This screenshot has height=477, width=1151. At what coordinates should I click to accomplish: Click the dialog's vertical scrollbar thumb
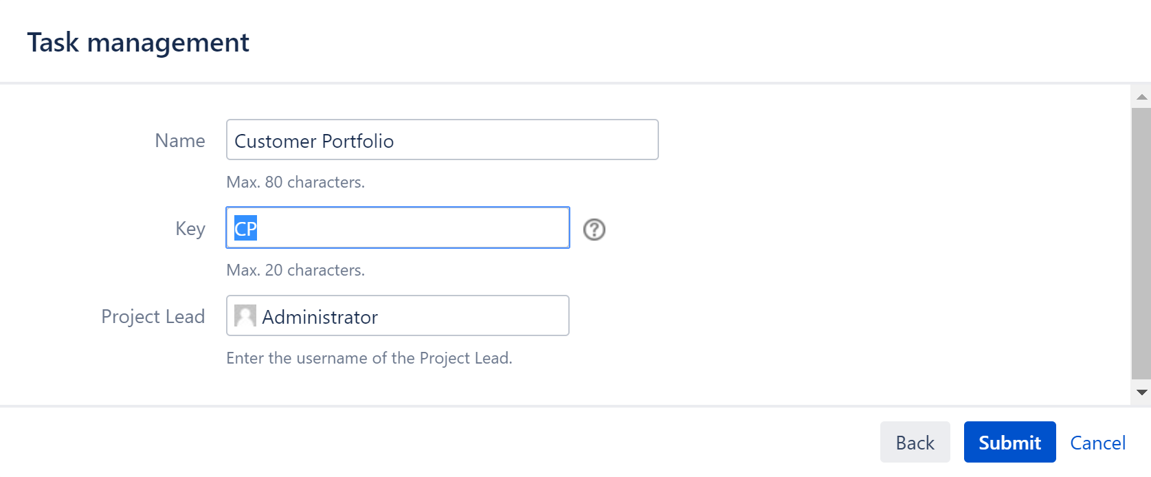pyautogui.click(x=1141, y=241)
